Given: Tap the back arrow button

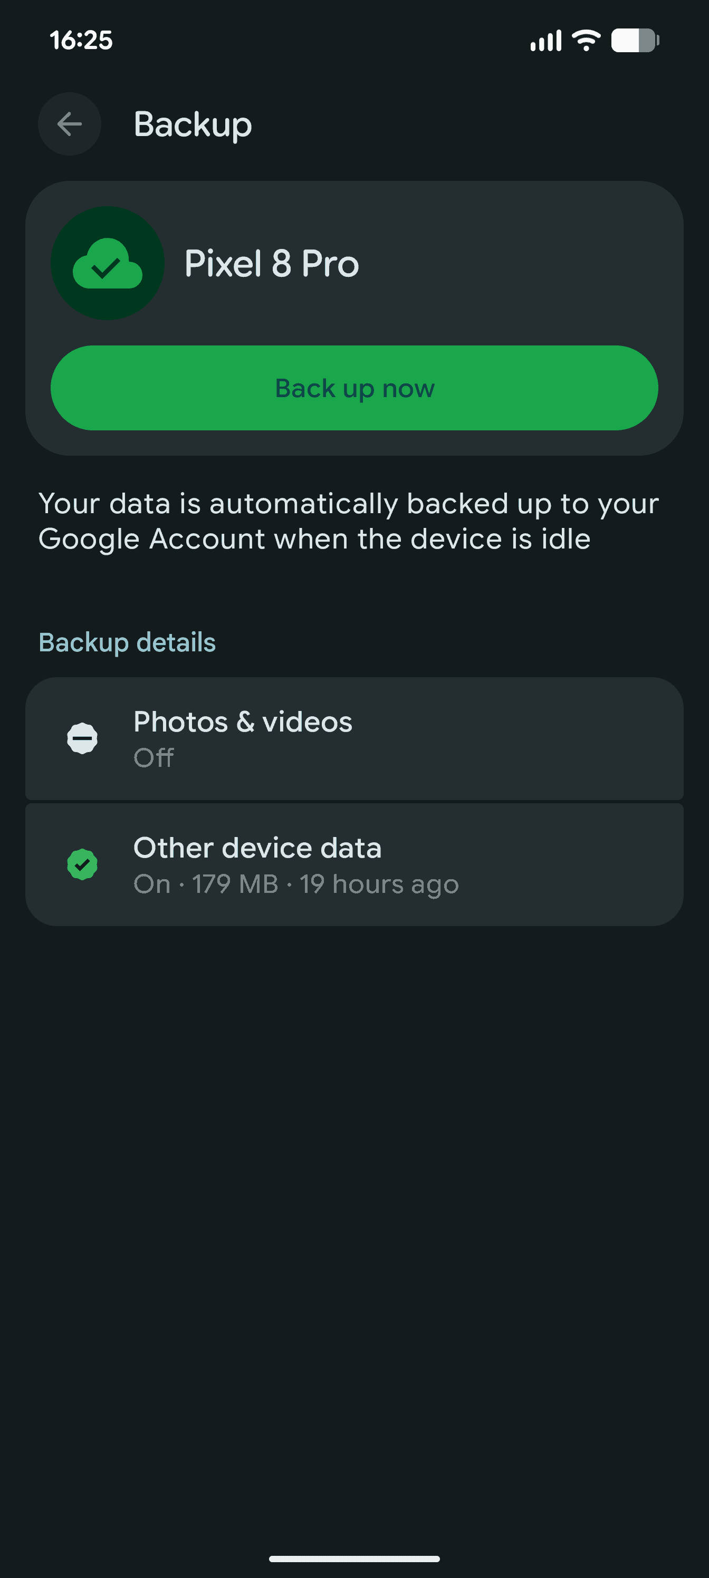Looking at the screenshot, I should 69,124.
